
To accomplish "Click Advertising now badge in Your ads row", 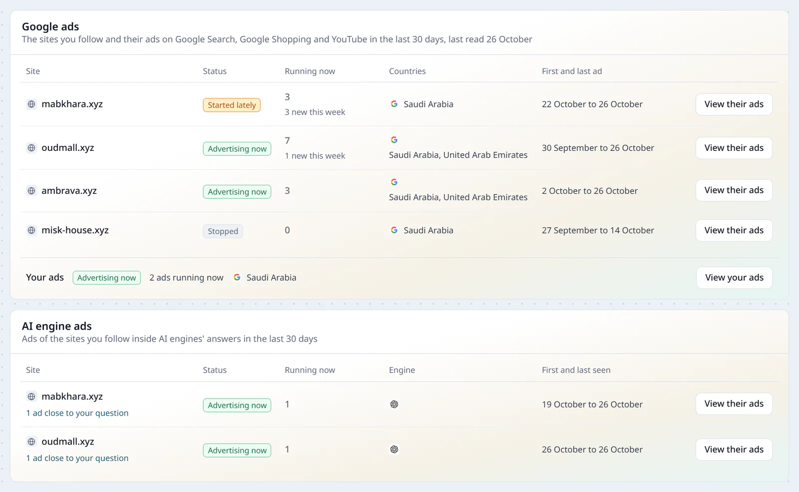I will [106, 278].
